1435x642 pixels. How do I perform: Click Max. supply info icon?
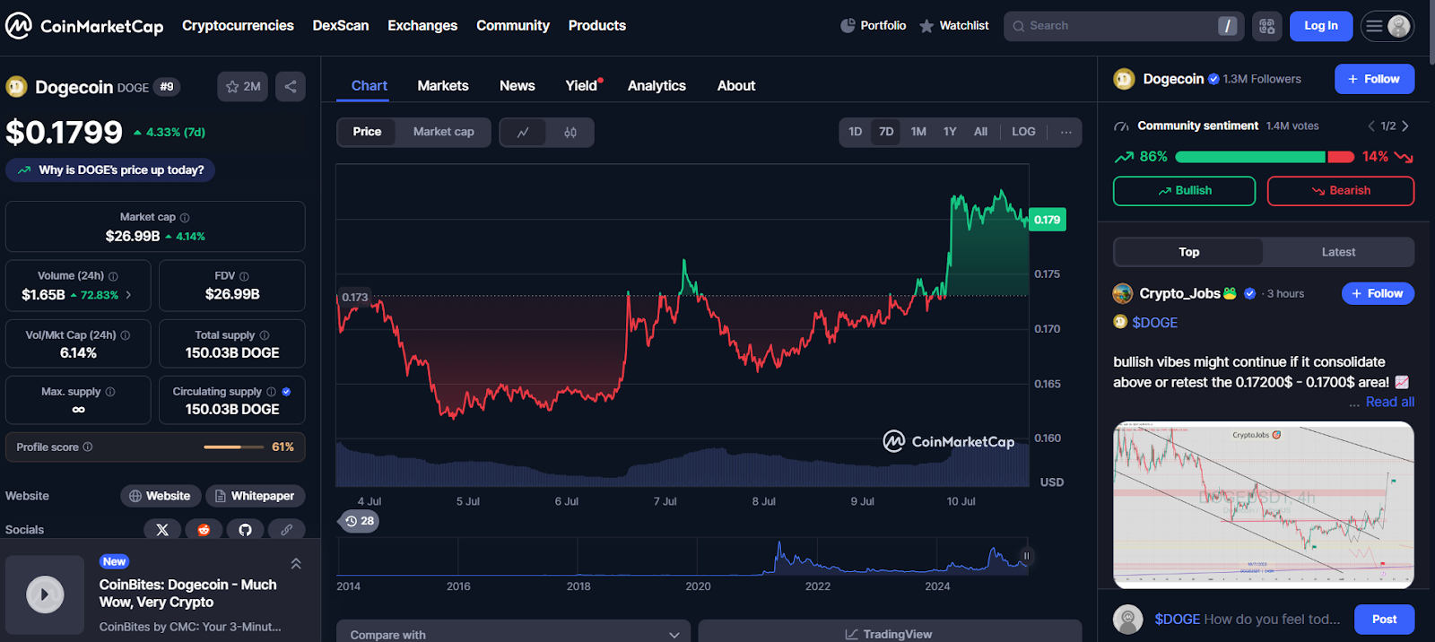[x=110, y=392]
